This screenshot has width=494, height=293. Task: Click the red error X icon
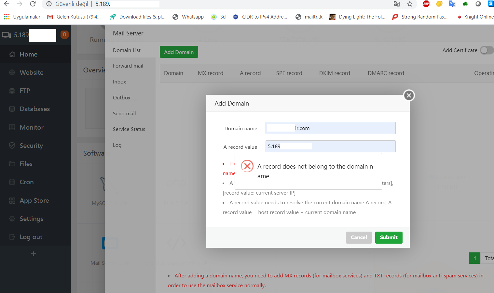pos(247,166)
